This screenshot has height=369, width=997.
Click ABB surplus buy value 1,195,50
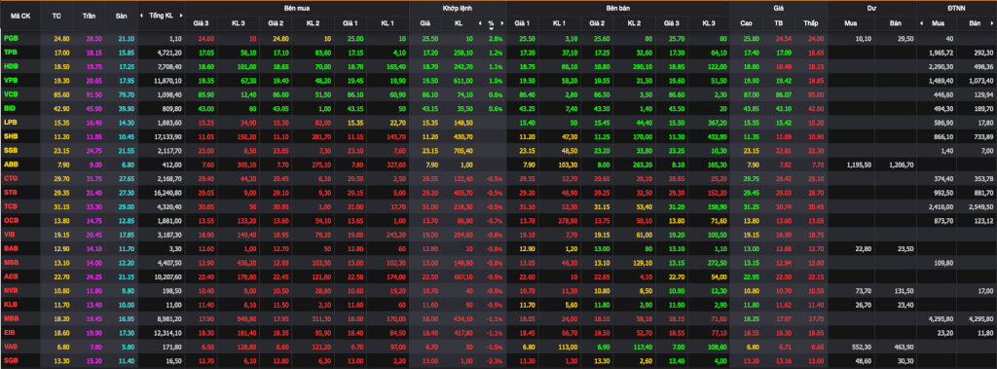pyautogui.click(x=859, y=165)
